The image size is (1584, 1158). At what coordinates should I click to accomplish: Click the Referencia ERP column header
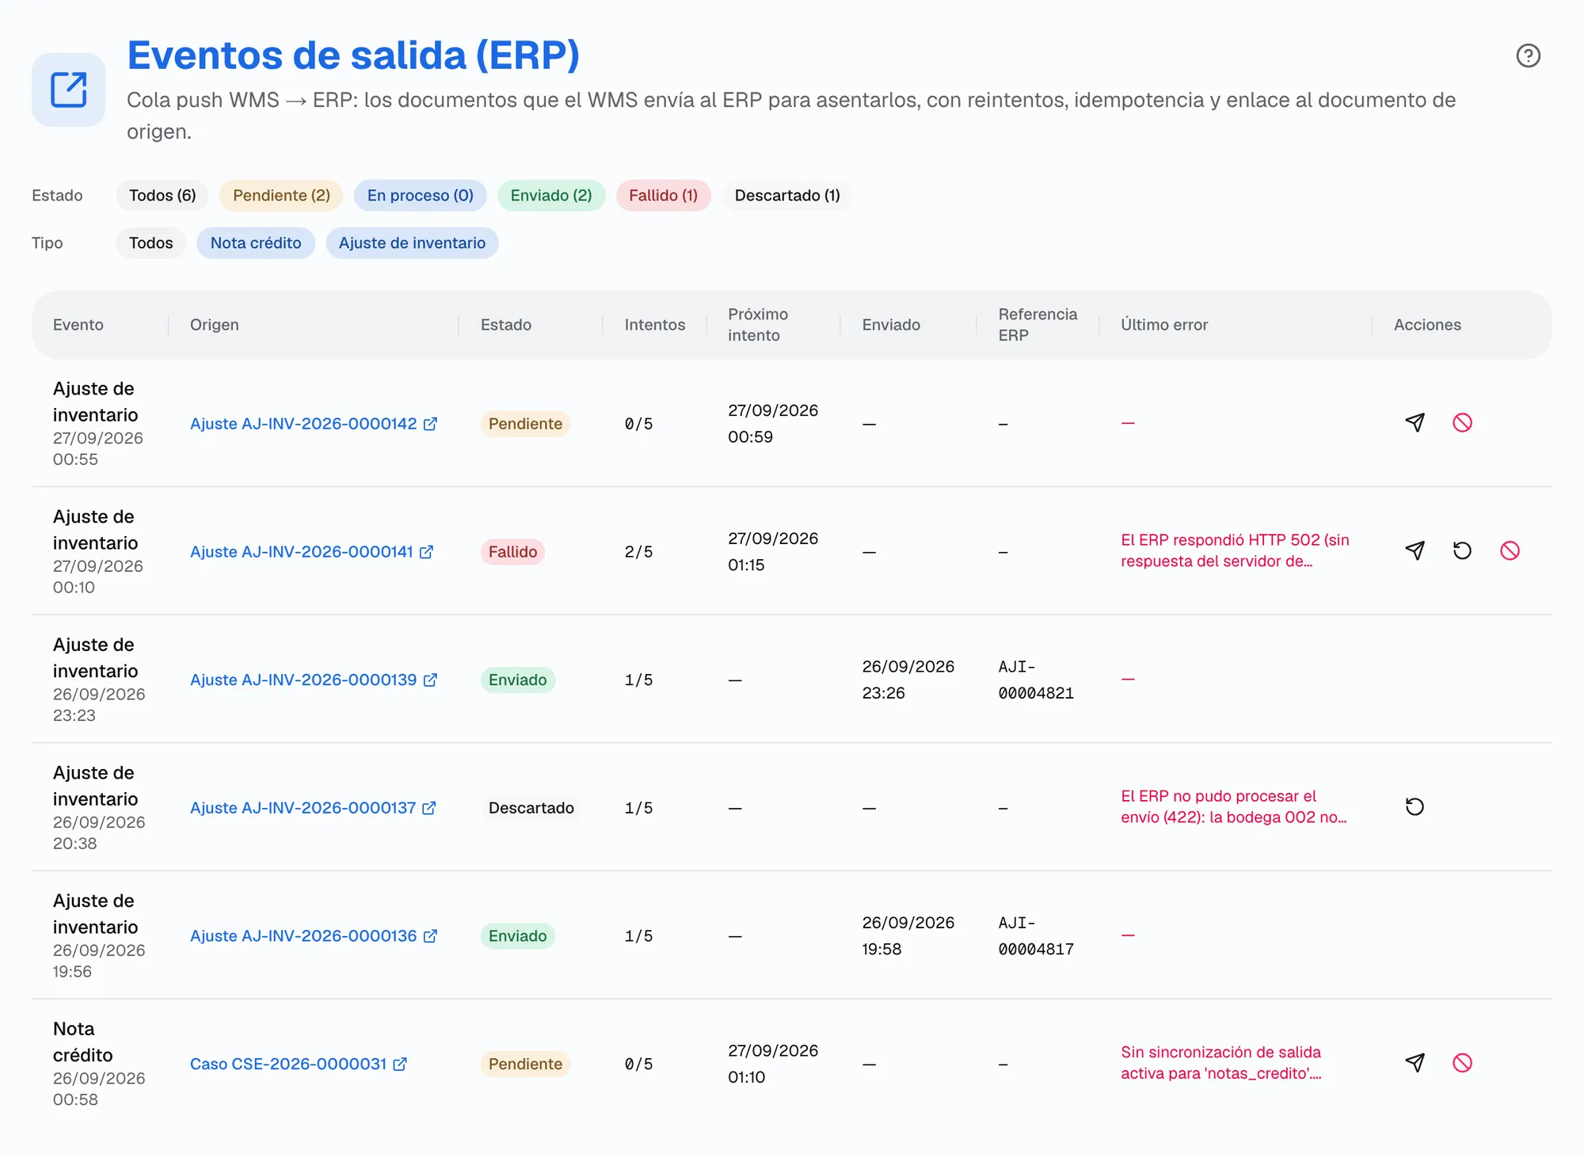pyautogui.click(x=1038, y=325)
